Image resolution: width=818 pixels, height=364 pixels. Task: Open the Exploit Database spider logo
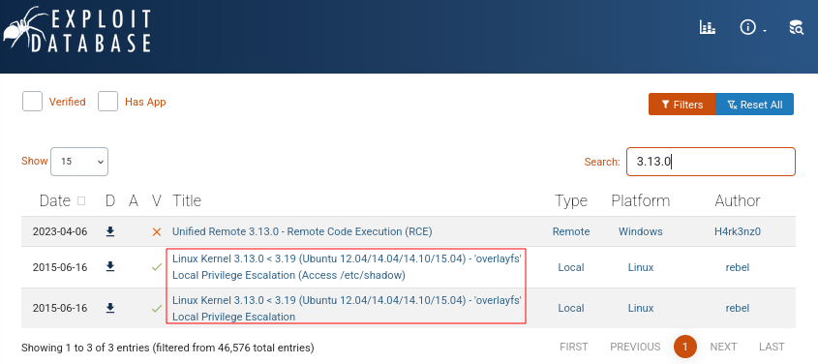(77, 31)
